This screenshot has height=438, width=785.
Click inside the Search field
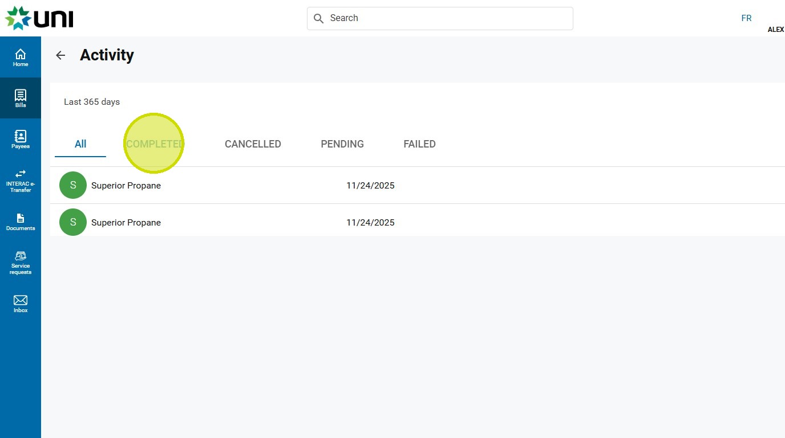(445, 18)
